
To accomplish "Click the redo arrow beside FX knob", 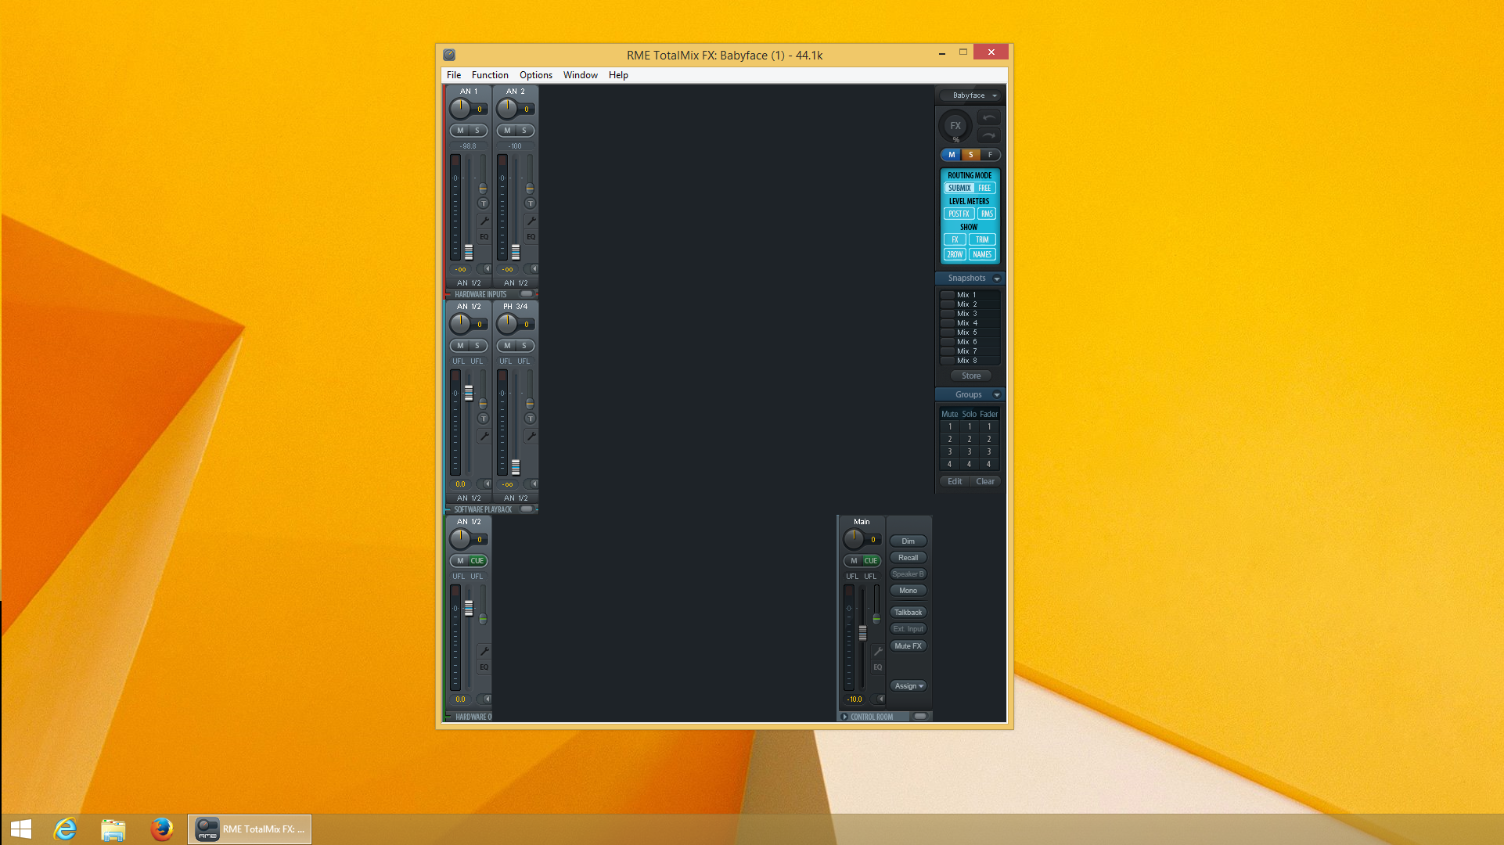I will pos(989,135).
